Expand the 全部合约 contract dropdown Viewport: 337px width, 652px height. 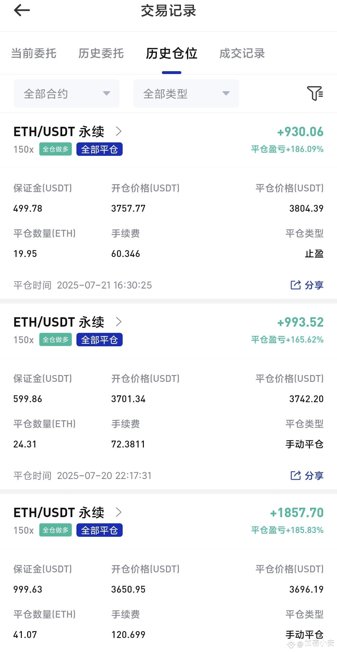click(x=66, y=93)
